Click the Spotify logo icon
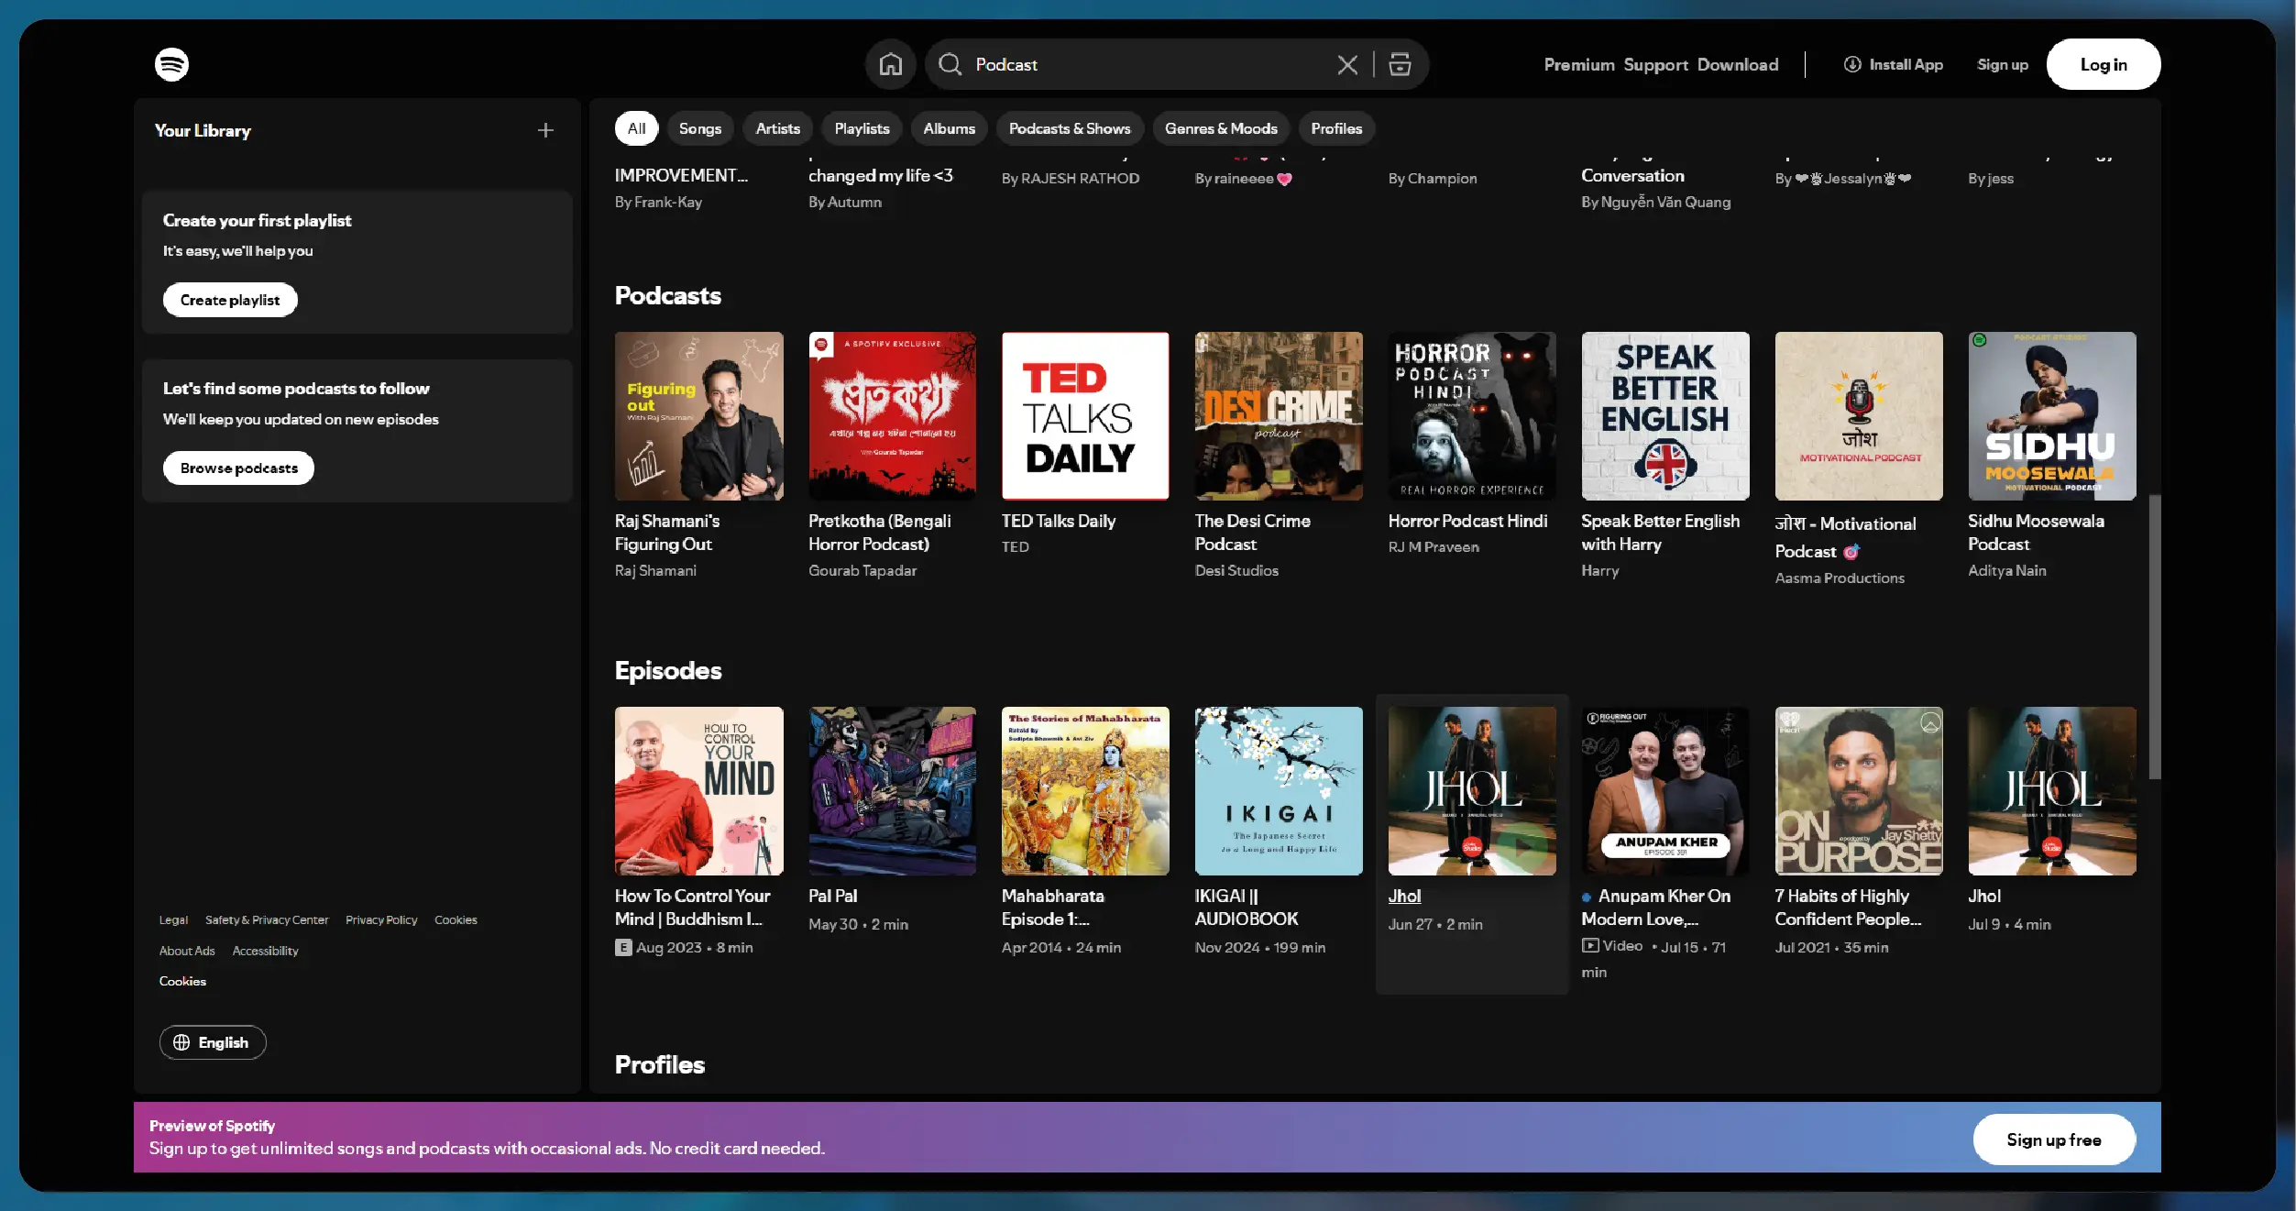 (x=171, y=64)
